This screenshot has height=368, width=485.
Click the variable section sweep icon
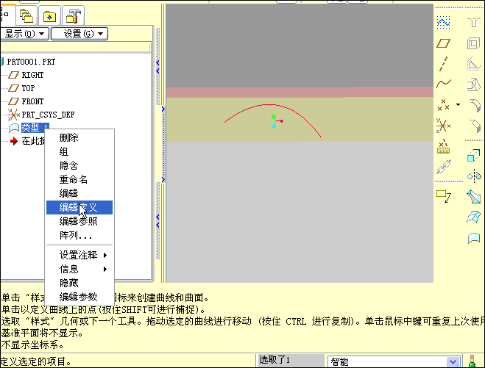click(473, 196)
